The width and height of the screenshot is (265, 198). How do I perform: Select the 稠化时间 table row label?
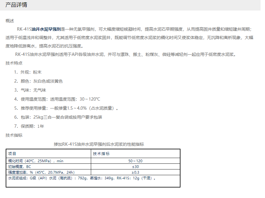[36, 161]
